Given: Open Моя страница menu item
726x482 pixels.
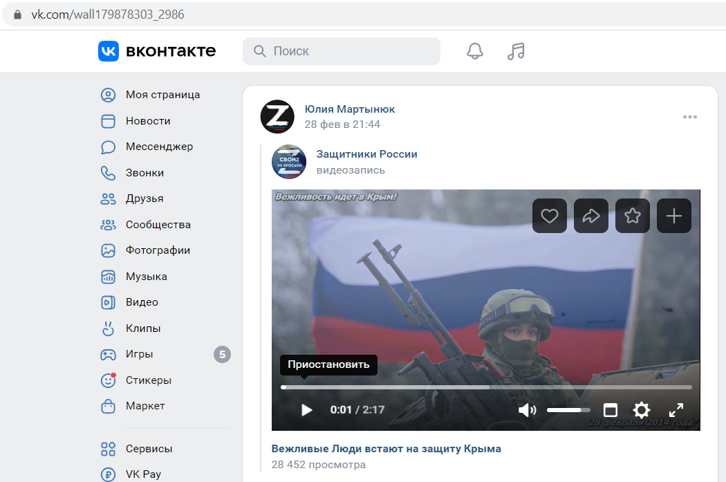Looking at the screenshot, I should tap(165, 95).
